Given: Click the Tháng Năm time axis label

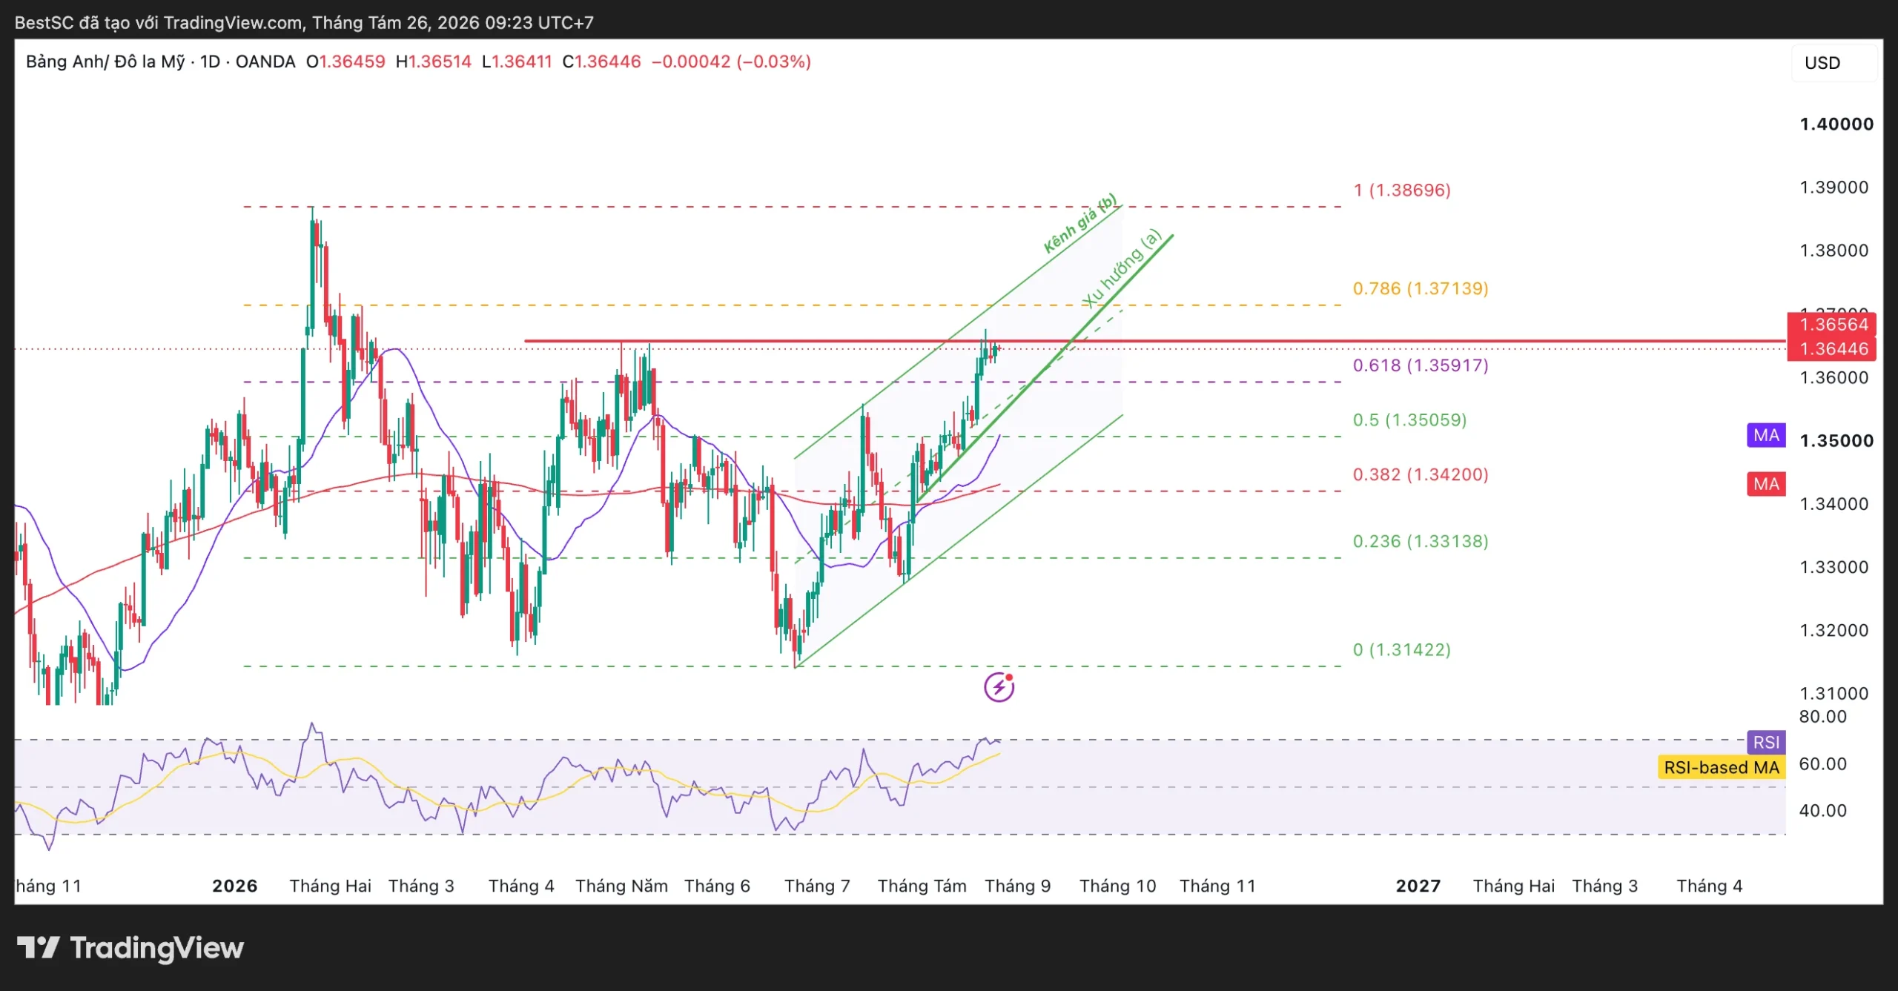Looking at the screenshot, I should point(621,886).
